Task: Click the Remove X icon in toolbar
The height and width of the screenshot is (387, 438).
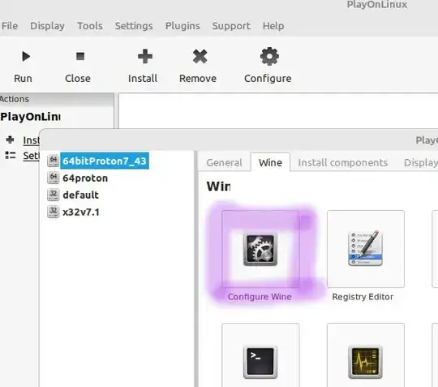Action: pos(200,56)
